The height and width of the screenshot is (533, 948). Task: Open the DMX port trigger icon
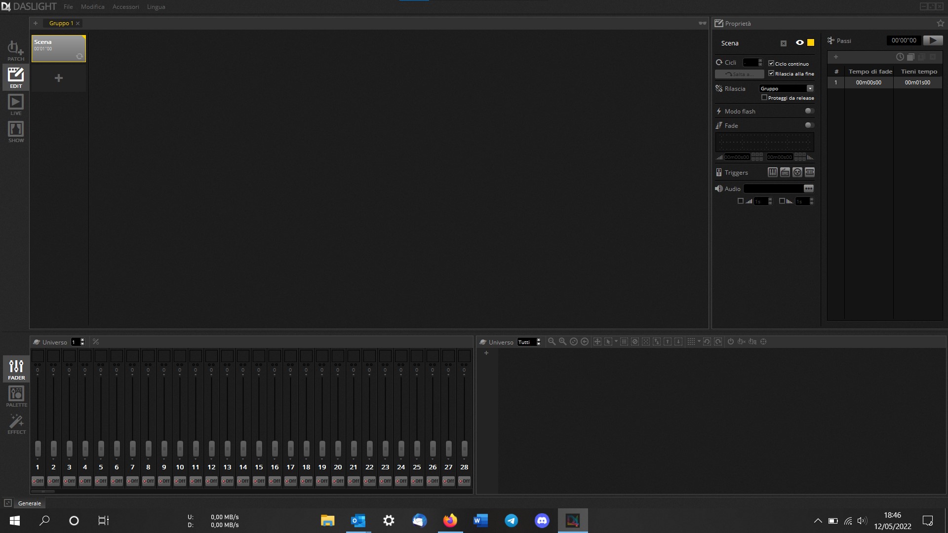pos(797,172)
